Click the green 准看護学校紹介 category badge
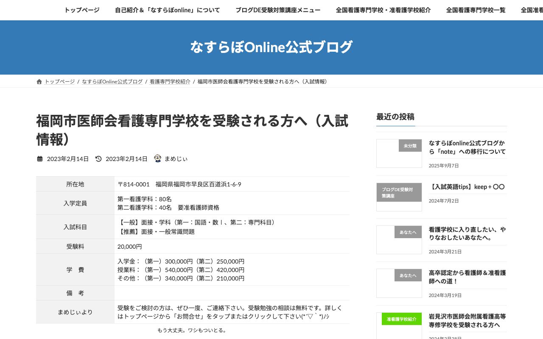The image size is (543, 339). pos(401,319)
